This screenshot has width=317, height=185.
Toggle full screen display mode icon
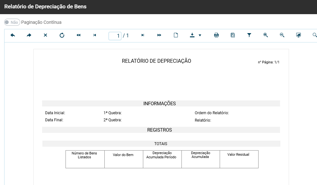[x=298, y=35]
